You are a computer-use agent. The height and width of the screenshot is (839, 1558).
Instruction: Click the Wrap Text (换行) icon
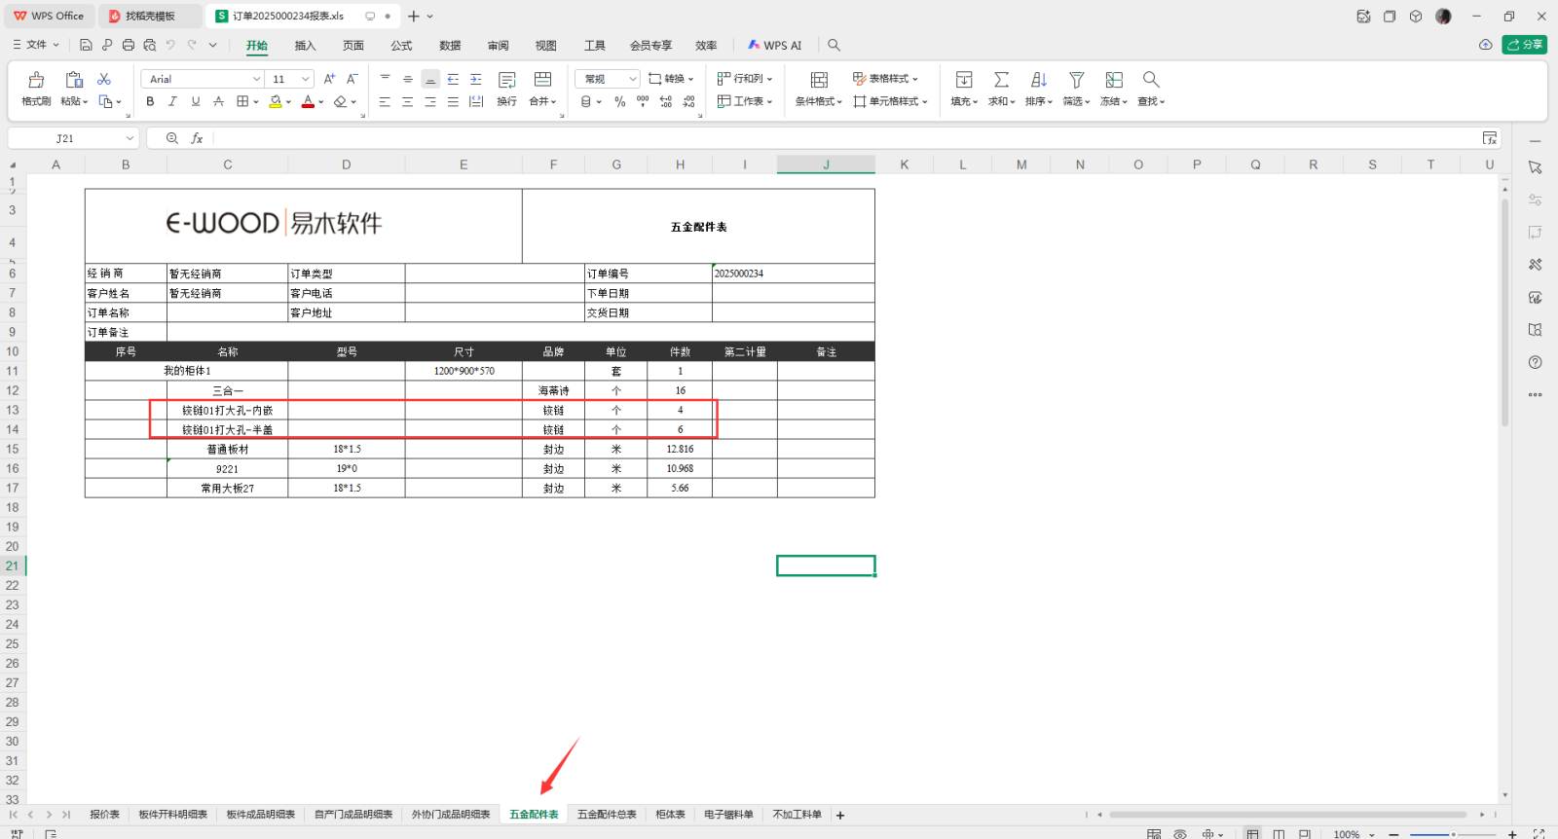(x=506, y=81)
